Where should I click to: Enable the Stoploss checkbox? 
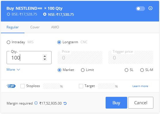pyautogui.click(x=22, y=86)
